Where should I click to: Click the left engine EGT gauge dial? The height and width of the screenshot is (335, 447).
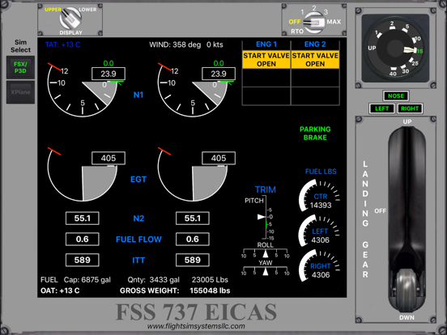click(83, 174)
